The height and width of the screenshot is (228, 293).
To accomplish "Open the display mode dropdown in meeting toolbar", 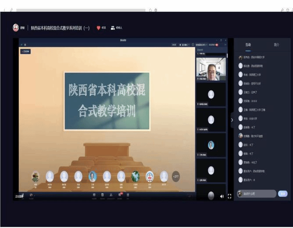I will [184, 45].
